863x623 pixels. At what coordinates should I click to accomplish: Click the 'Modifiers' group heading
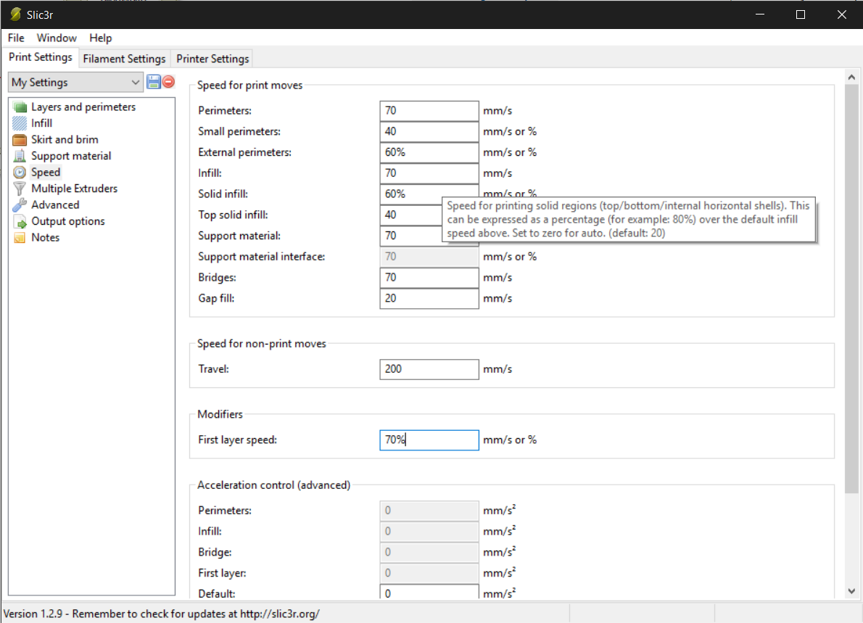click(220, 414)
